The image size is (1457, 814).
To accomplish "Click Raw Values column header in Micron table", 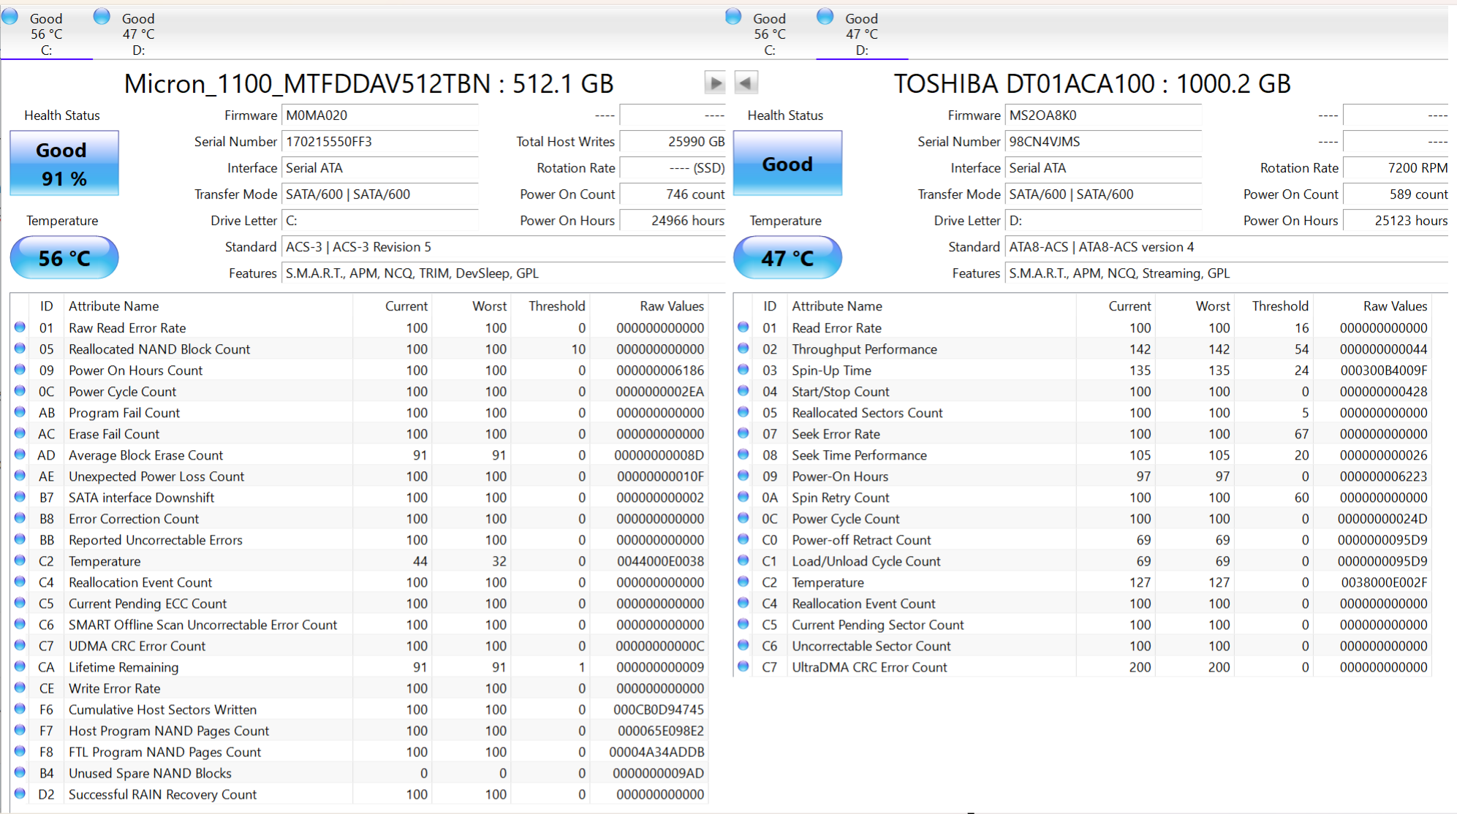I will 671,306.
